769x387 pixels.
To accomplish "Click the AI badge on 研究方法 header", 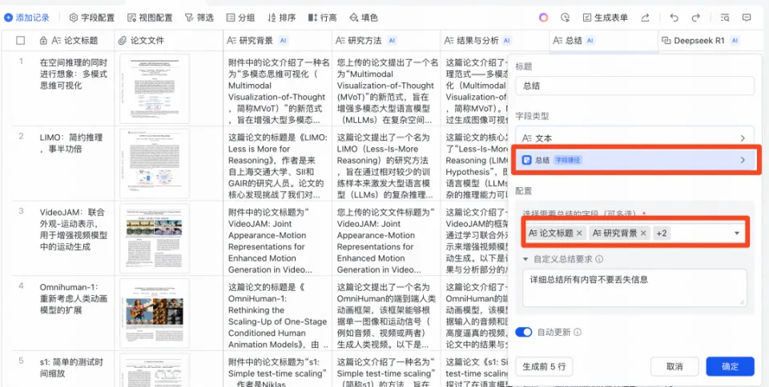I will 392,41.
